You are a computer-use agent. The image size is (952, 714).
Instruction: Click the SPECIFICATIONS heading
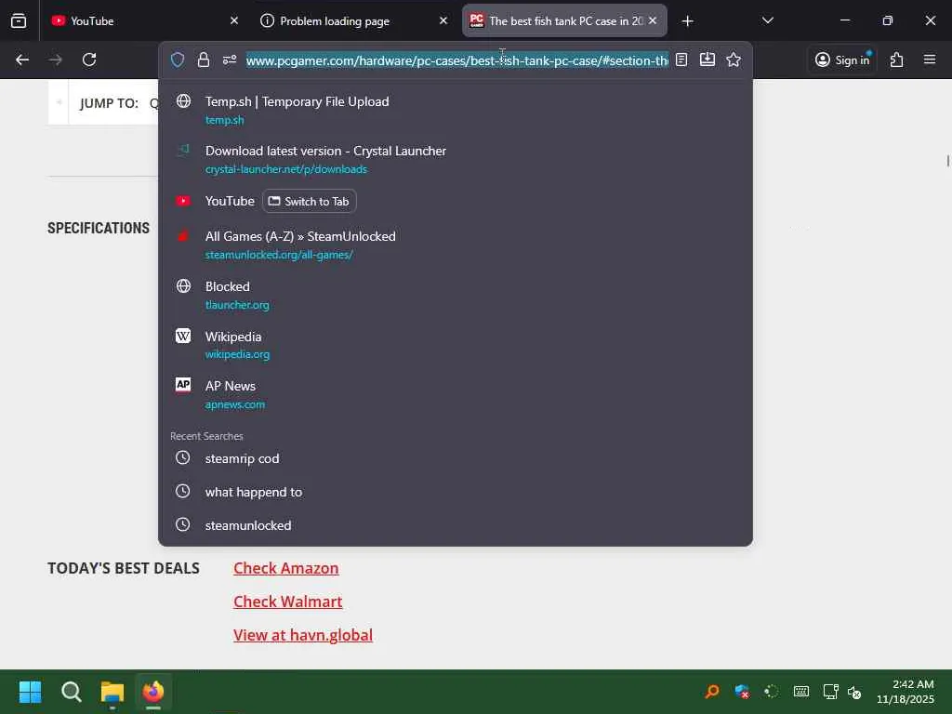[99, 229]
